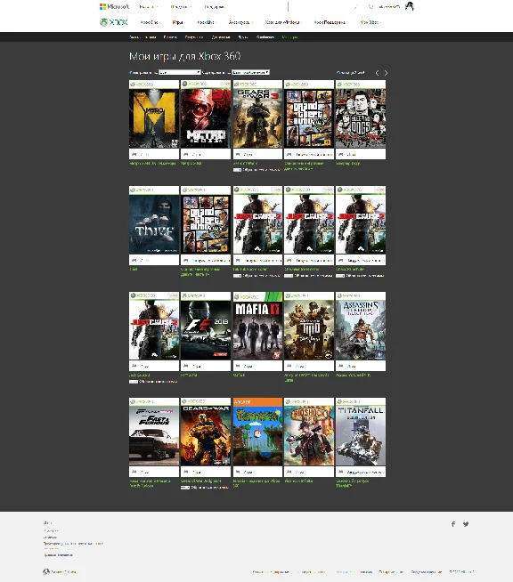This screenshot has width=513, height=582.
Task: Open the Thief title link
Action: (x=134, y=269)
